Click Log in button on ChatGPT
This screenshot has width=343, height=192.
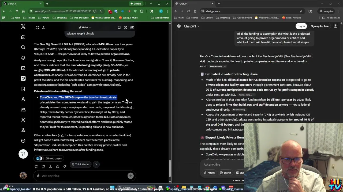pos(301,26)
